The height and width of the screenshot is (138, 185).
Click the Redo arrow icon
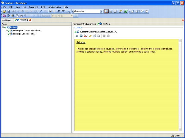click(x=45, y=11)
